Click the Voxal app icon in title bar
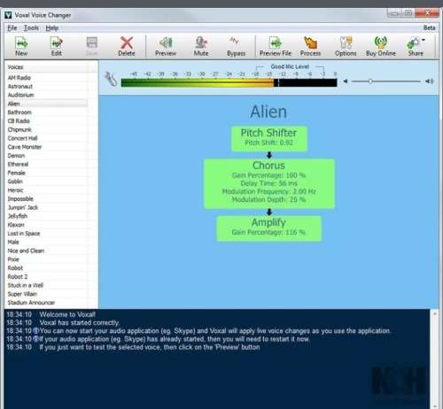443x409 pixels. (9, 15)
